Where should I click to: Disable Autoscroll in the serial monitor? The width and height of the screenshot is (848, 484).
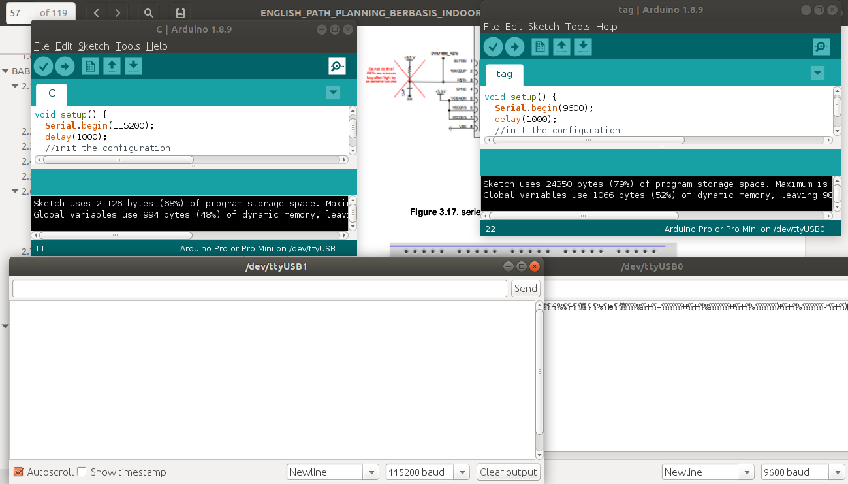pyautogui.click(x=18, y=472)
